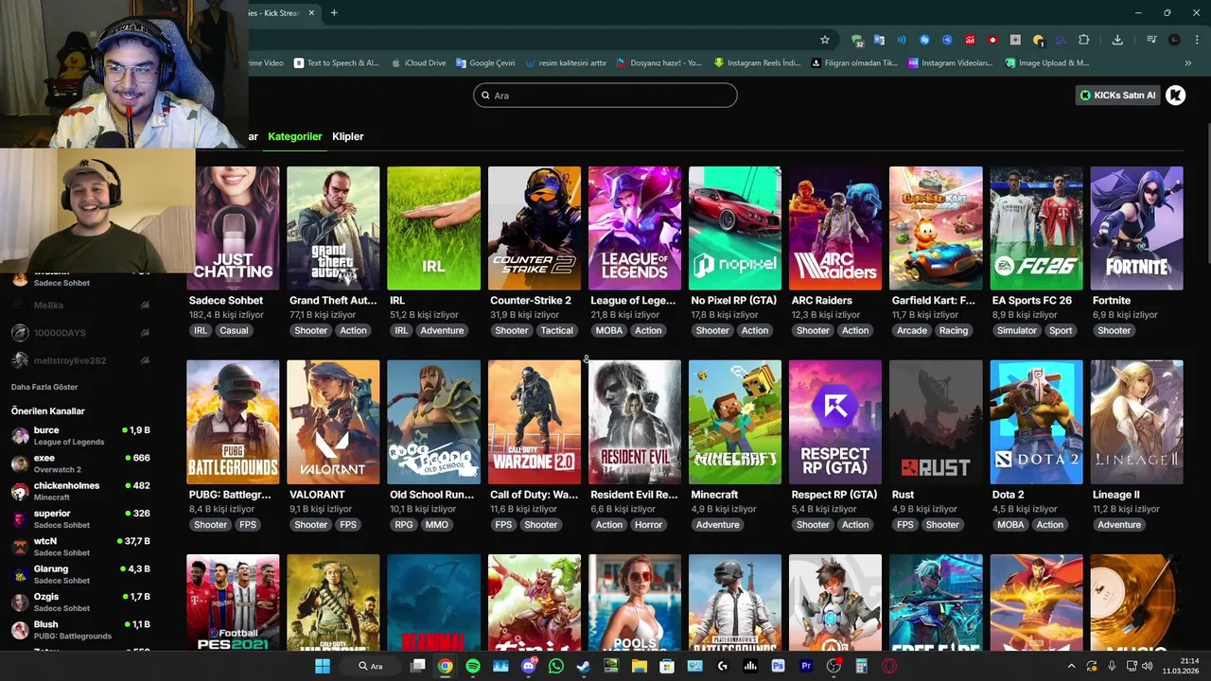Screen dimensions: 1211x681
Task: Open Text to Speech & AI bookmark
Action: tap(337, 63)
